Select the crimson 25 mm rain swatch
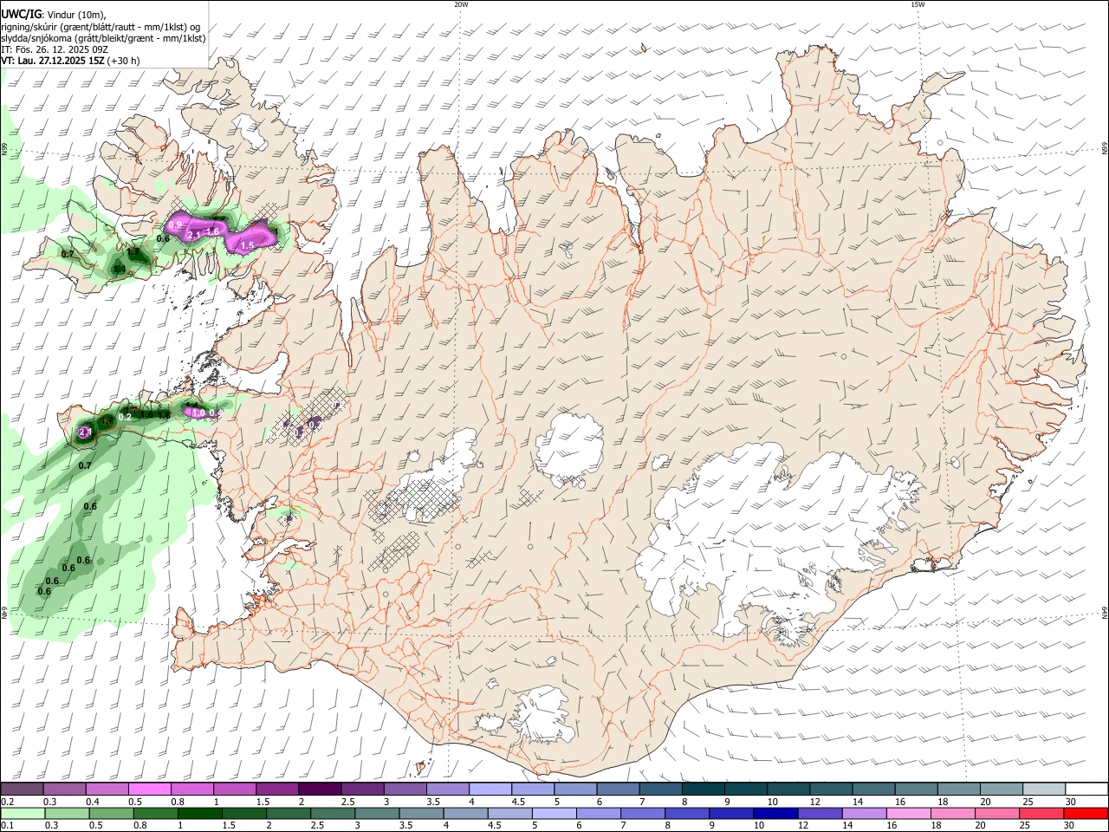The height and width of the screenshot is (832, 1109). click(1041, 813)
